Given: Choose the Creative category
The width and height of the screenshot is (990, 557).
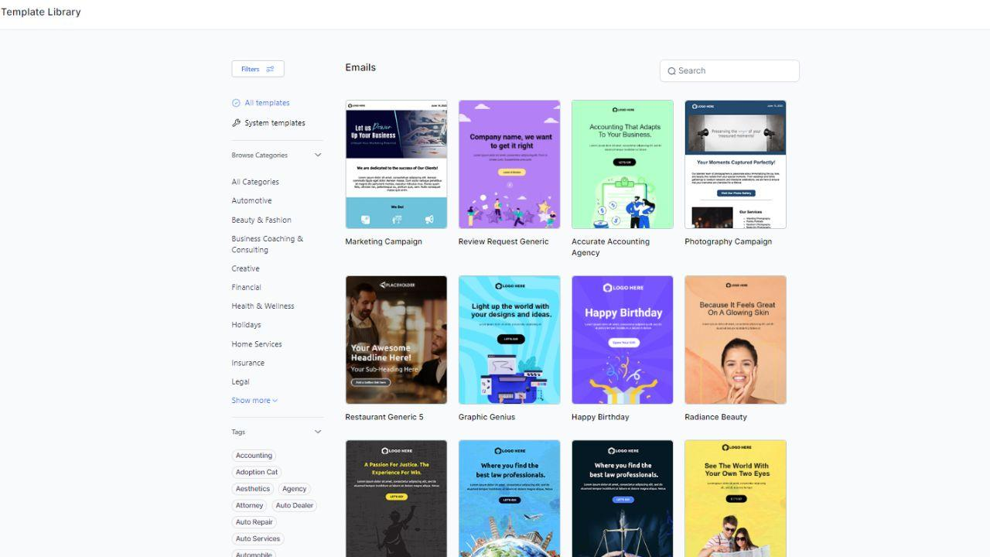Looking at the screenshot, I should pos(245,268).
